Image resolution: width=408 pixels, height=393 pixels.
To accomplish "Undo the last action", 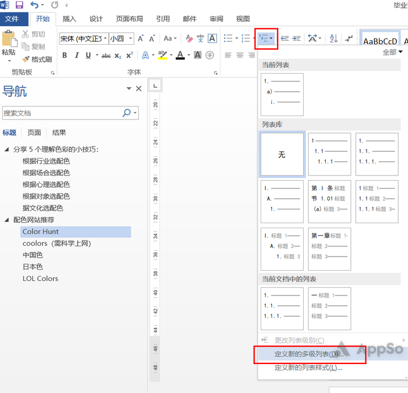I will [x=34, y=5].
